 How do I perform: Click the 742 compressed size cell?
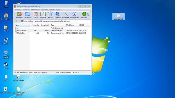point(48,33)
